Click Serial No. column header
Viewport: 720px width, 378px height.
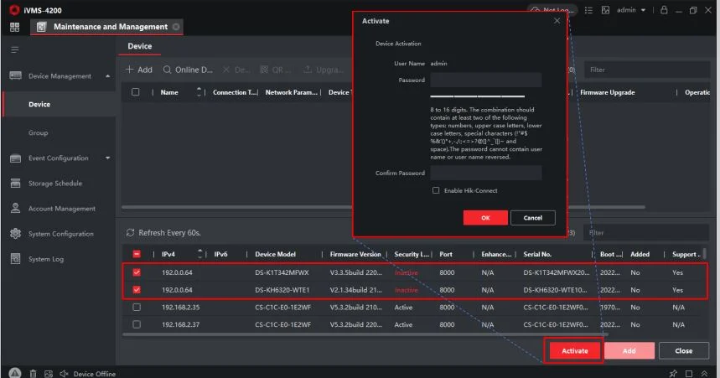pos(537,254)
